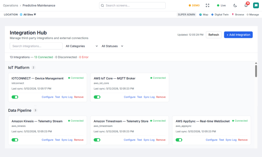This screenshot has height=157, width=262.
Task: Focus the Search screens box
Action: click(x=132, y=5)
